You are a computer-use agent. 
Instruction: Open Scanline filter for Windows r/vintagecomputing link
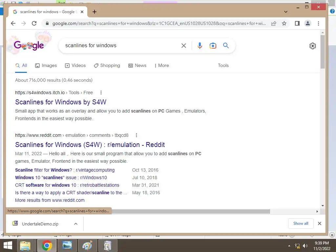(x=65, y=170)
